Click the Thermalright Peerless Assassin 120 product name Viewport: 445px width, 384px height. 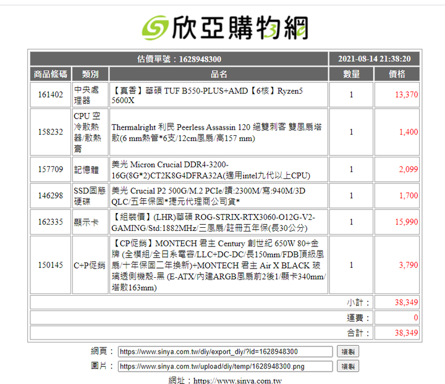pyautogui.click(x=216, y=132)
